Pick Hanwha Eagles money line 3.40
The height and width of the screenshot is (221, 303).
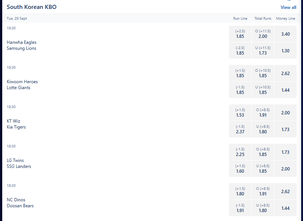point(286,34)
